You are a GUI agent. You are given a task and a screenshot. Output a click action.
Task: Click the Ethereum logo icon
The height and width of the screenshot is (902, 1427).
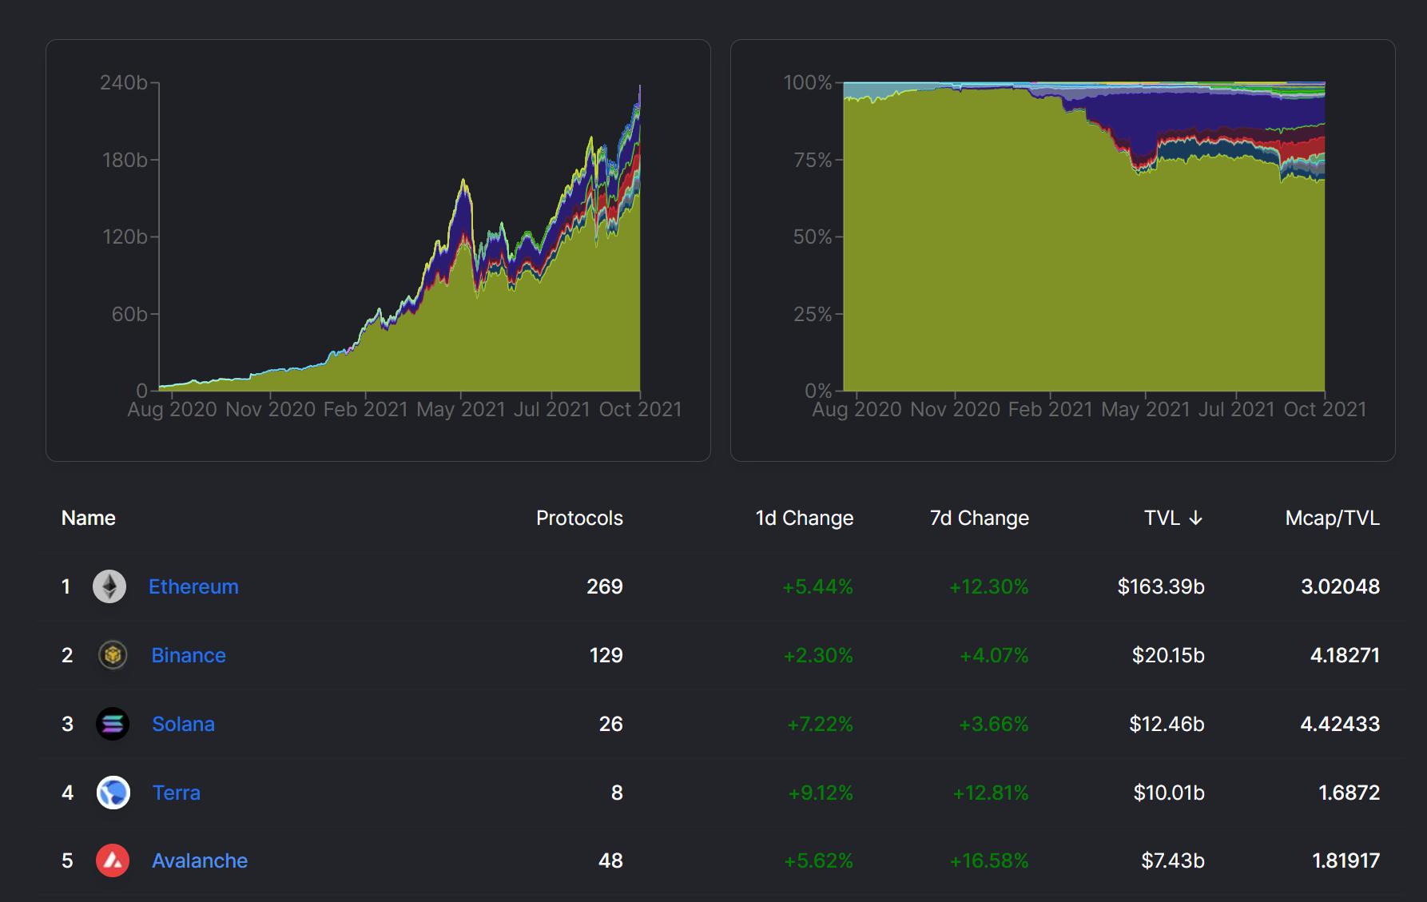[109, 586]
